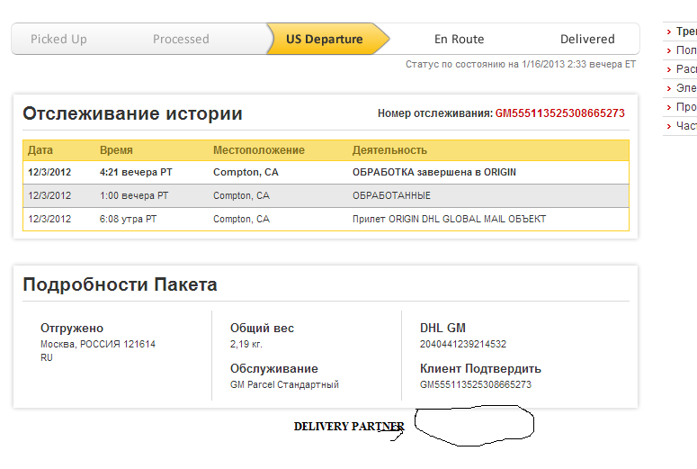Click the arrow after DELIVERY PARTNER text
The height and width of the screenshot is (469, 697).
point(392,428)
